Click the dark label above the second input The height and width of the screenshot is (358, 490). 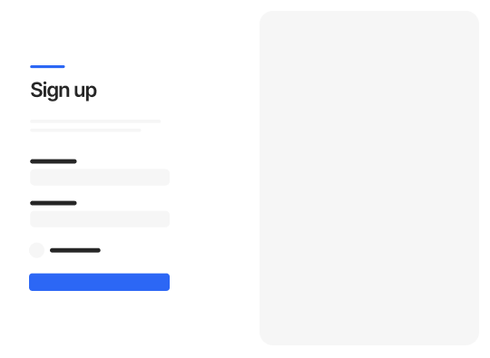point(54,203)
